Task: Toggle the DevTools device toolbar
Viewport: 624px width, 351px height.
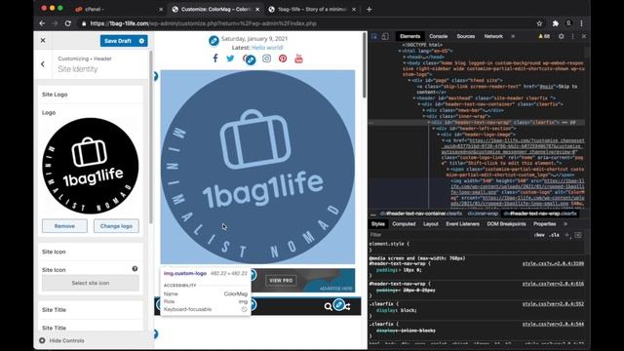Action: coord(385,36)
